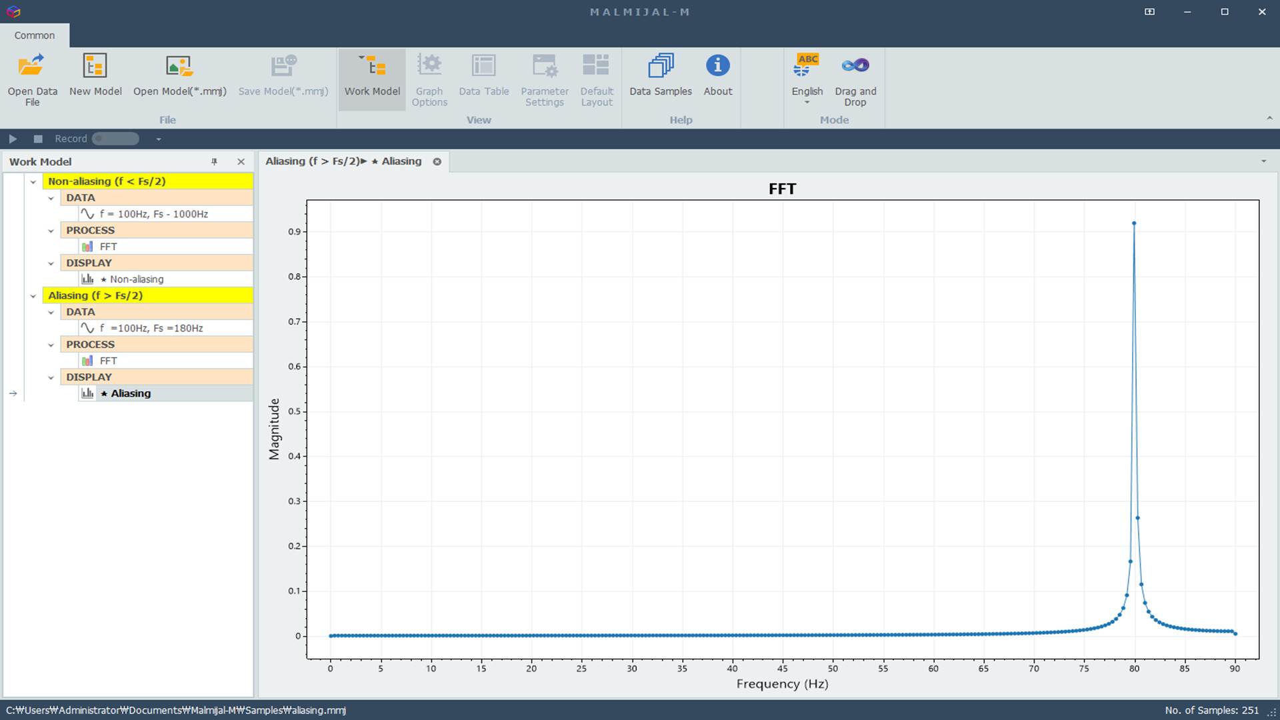Stop recording using the stop button
This screenshot has height=720, width=1280.
[37, 139]
